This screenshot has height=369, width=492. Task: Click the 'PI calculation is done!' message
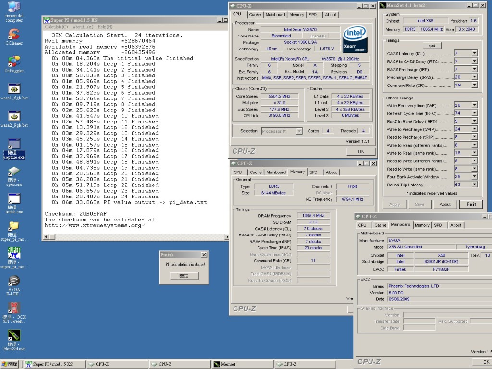pos(185,265)
